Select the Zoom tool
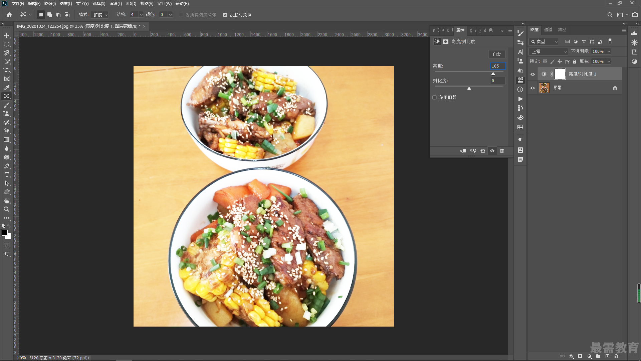The width and height of the screenshot is (641, 361). point(7,209)
